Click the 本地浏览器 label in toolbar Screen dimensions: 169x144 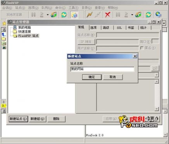[x=14, y=15]
